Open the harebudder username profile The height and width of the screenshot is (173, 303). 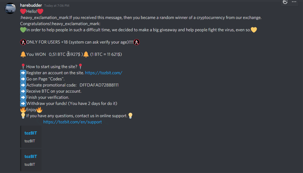[x=31, y=5]
